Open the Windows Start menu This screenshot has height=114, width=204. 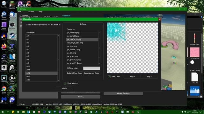pyautogui.click(x=3, y=112)
